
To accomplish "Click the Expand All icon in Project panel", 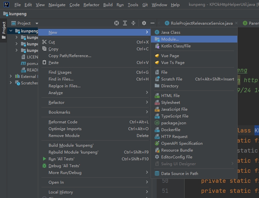I will tap(125, 23).
